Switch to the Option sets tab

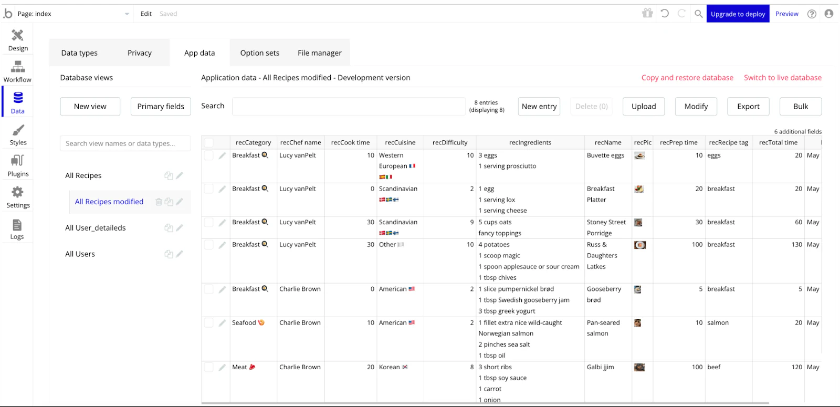click(x=260, y=53)
